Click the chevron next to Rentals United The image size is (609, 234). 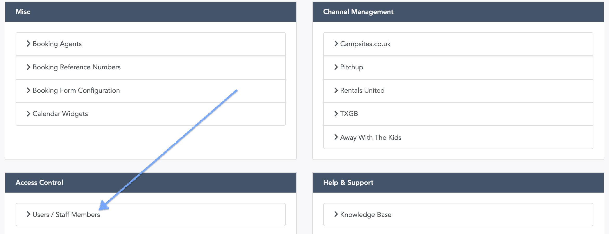pyautogui.click(x=336, y=90)
